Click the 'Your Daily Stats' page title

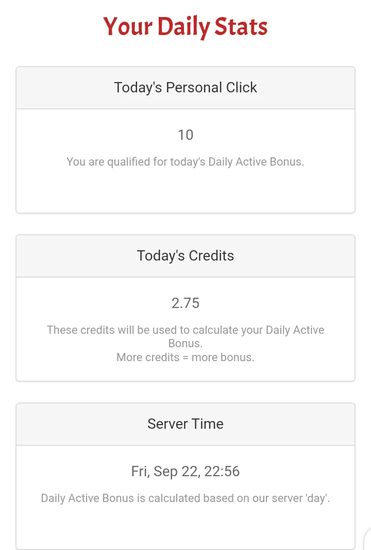[x=185, y=27]
